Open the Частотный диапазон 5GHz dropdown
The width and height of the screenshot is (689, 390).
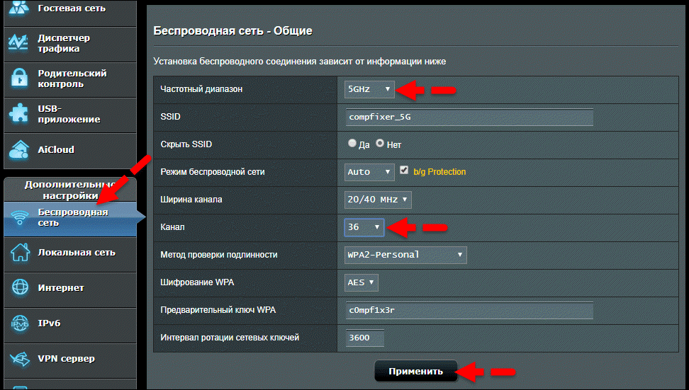(369, 89)
